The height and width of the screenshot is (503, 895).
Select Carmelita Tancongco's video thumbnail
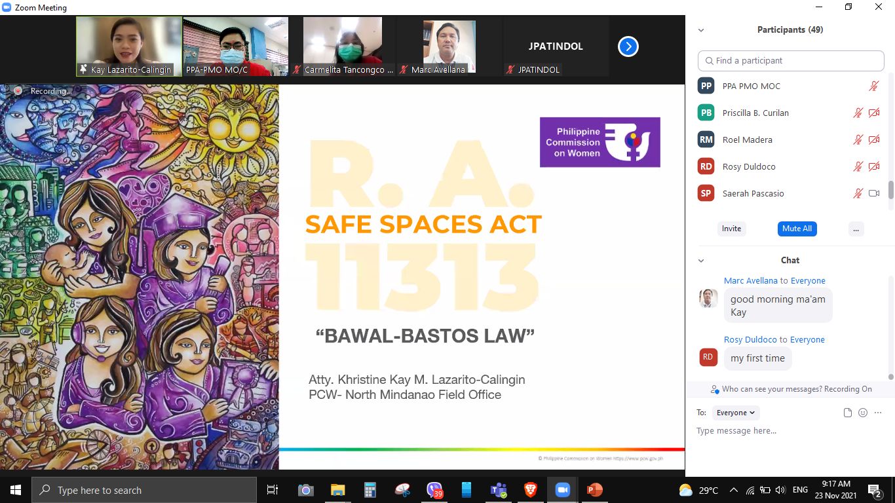[343, 47]
